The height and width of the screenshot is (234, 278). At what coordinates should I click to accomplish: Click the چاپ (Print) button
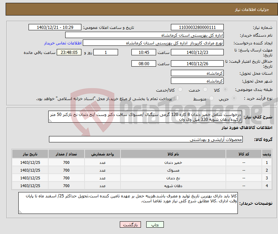click(x=155, y=224)
